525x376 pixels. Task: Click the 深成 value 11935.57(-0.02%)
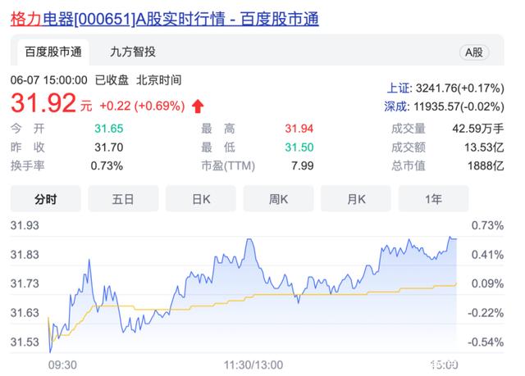459,106
